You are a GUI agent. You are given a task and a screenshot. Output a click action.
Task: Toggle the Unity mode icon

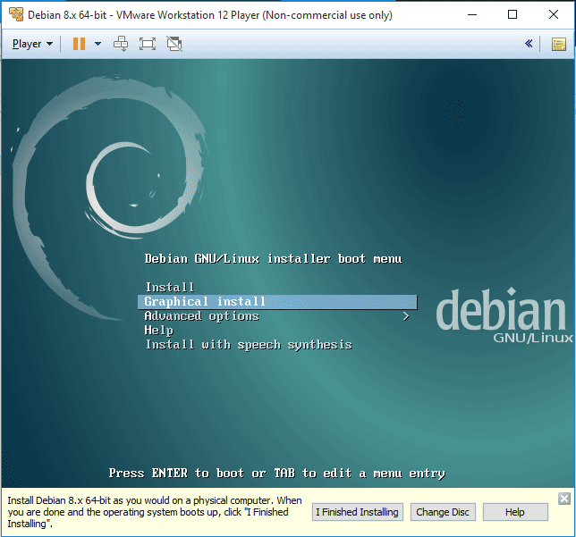tap(174, 44)
